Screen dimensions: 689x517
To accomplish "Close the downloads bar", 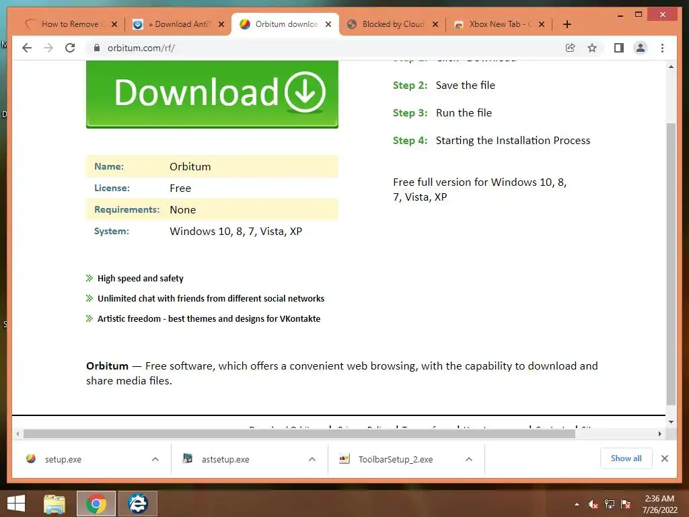I will pyautogui.click(x=665, y=458).
